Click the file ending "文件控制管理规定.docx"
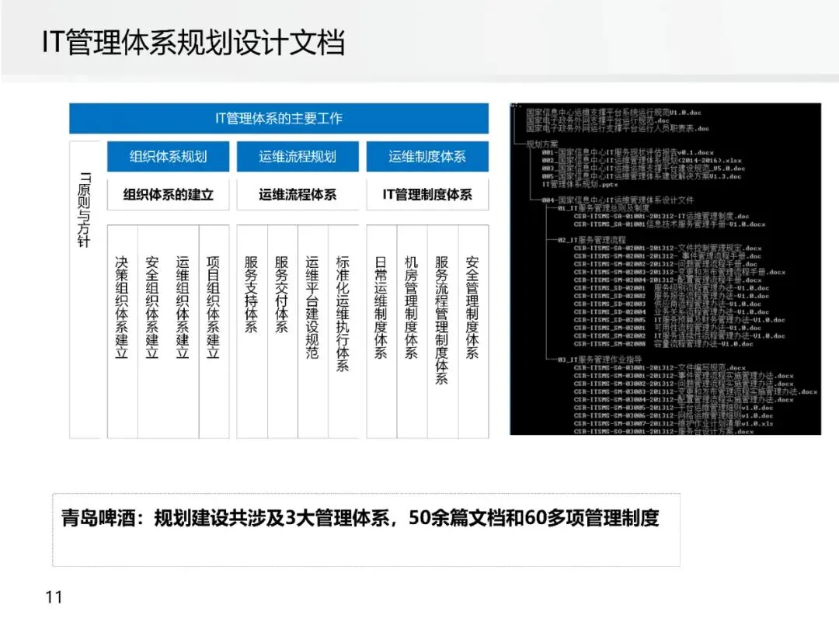 tap(667, 248)
